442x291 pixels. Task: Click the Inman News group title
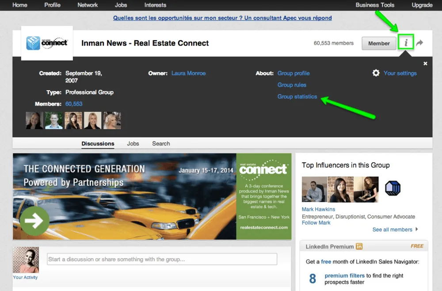pyautogui.click(x=145, y=43)
